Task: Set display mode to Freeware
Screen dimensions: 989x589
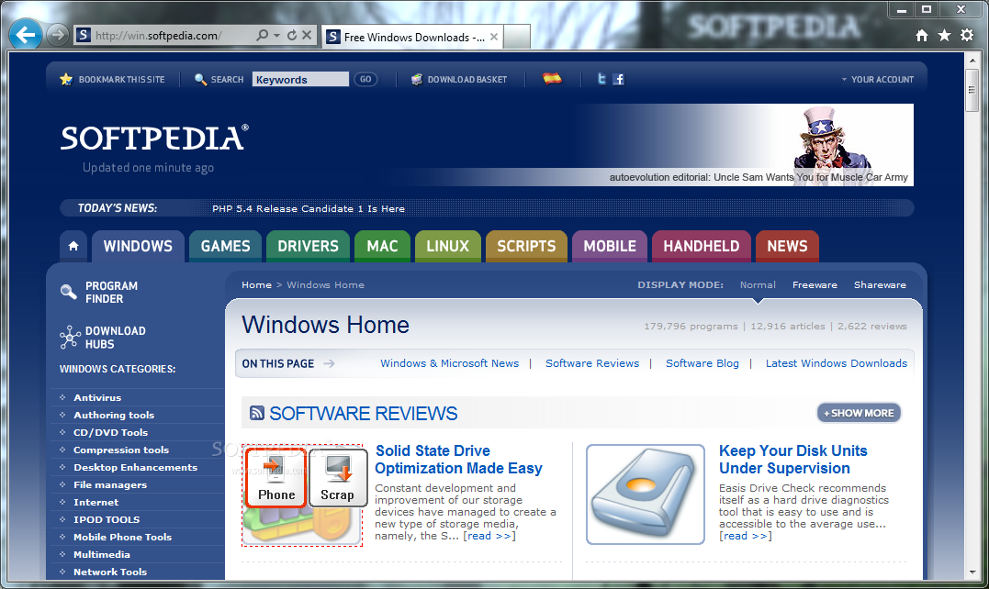Action: pos(815,284)
